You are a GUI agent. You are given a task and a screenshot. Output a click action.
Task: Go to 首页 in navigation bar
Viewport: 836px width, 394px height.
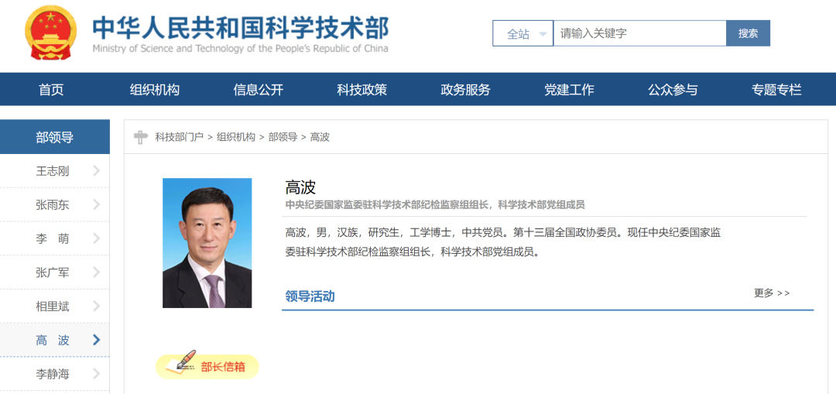pos(51,90)
